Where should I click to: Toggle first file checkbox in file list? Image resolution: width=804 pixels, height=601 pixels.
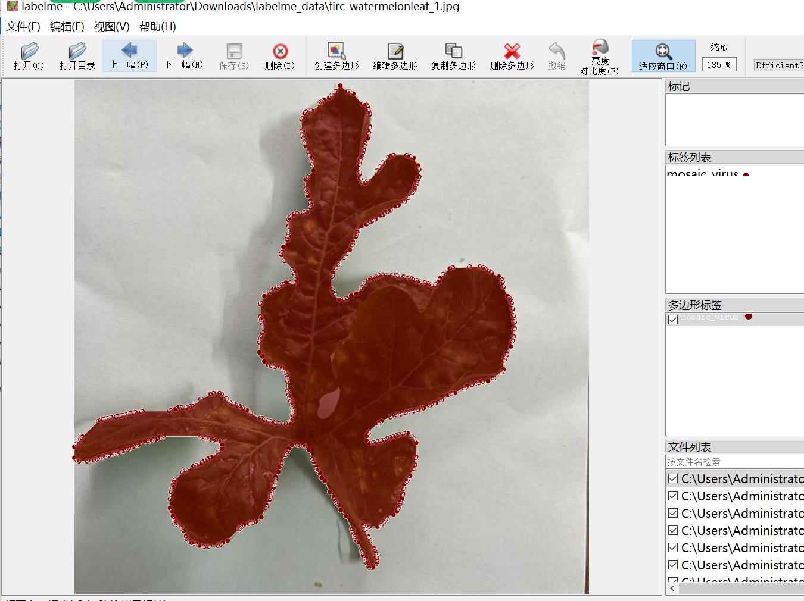tap(673, 478)
